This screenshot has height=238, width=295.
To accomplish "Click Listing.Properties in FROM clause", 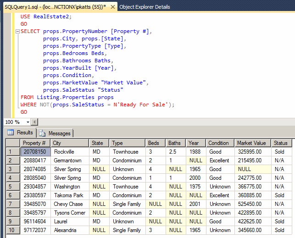I will coord(66,97).
